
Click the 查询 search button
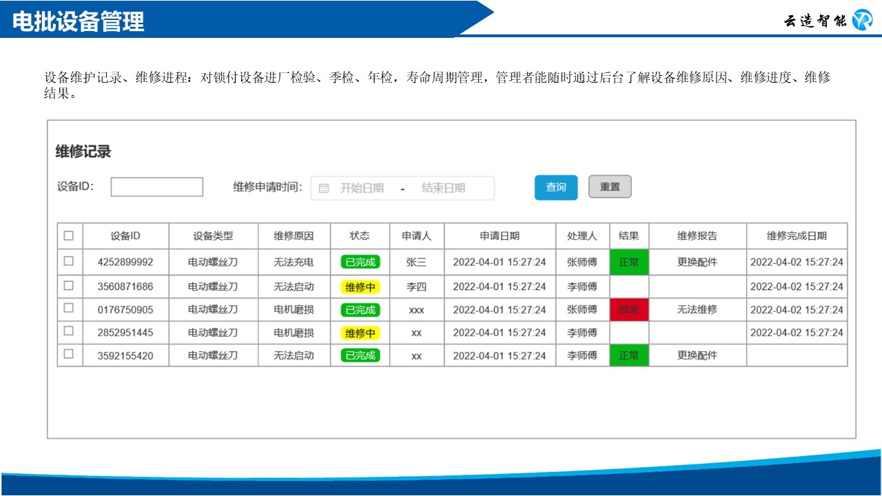click(556, 187)
